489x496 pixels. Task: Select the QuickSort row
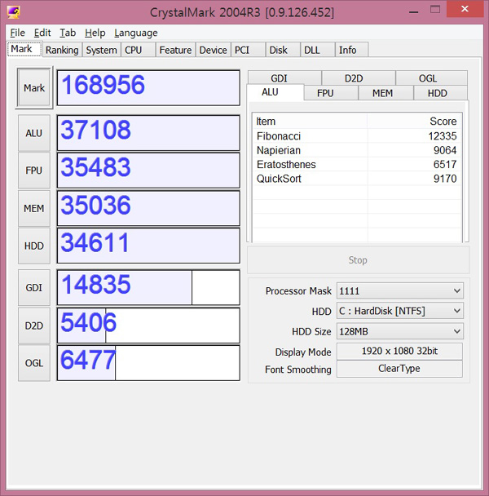click(x=356, y=179)
